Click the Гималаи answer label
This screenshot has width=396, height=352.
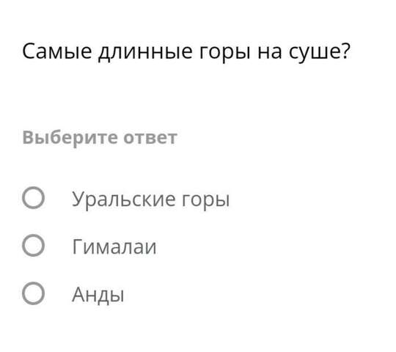click(x=114, y=246)
